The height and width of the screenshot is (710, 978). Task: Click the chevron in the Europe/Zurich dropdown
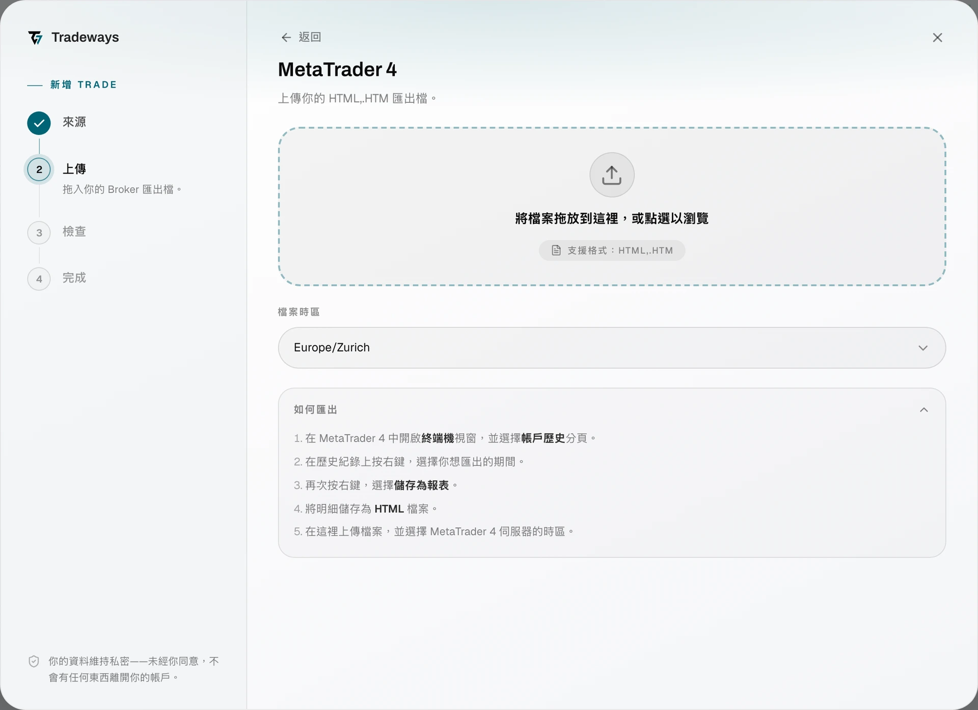point(923,348)
